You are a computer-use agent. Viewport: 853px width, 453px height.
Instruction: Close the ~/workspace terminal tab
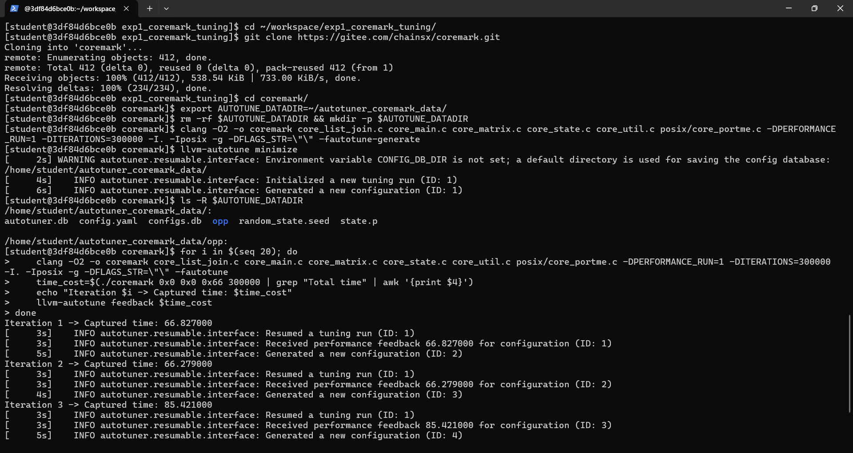(x=127, y=8)
